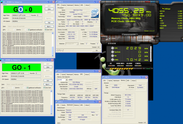Image resolution: width=183 pixels, height=124 pixels.
Task: Click Stop button in GO - 1 window
Action: pos(48,67)
